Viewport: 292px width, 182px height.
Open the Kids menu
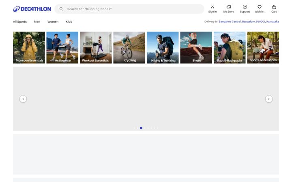pos(69,21)
